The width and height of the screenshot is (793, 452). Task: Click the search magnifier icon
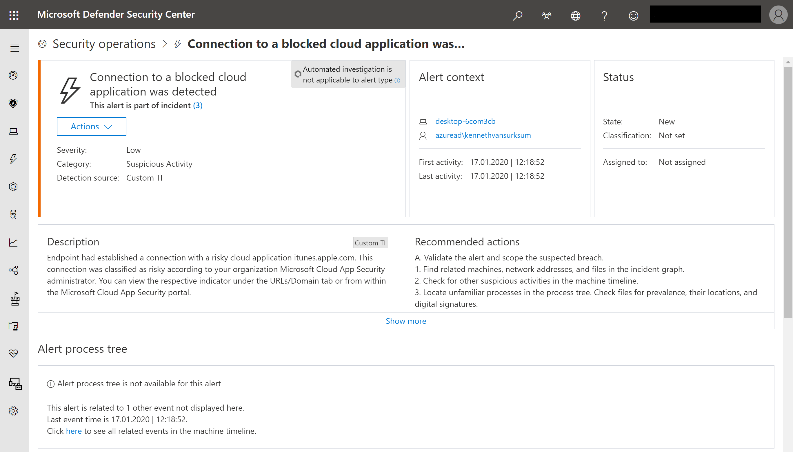point(517,15)
